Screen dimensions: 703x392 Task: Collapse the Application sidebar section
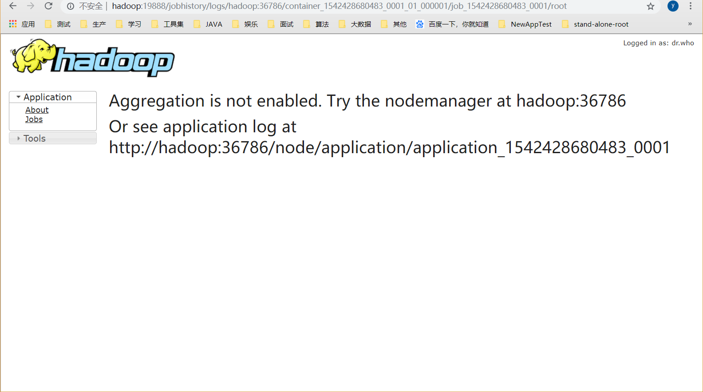click(x=53, y=97)
